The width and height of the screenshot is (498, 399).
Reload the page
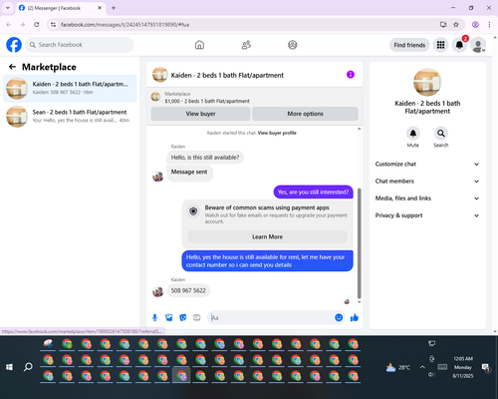(x=37, y=25)
